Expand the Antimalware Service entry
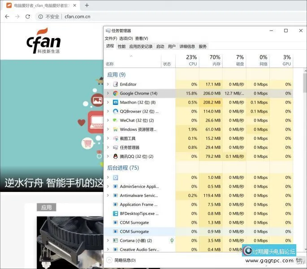The image size is (307, 269). tap(108, 195)
